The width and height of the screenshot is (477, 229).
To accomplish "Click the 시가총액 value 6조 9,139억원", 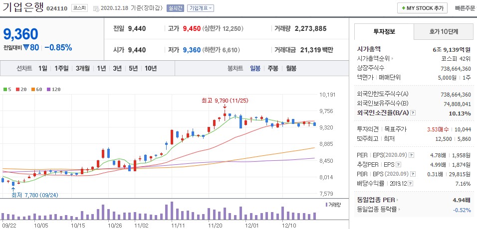I will pyautogui.click(x=452, y=49).
